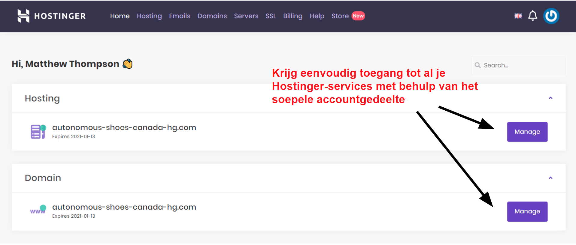Viewport: 576px width, 245px height.
Task: Open the SSL menu item
Action: tap(271, 16)
